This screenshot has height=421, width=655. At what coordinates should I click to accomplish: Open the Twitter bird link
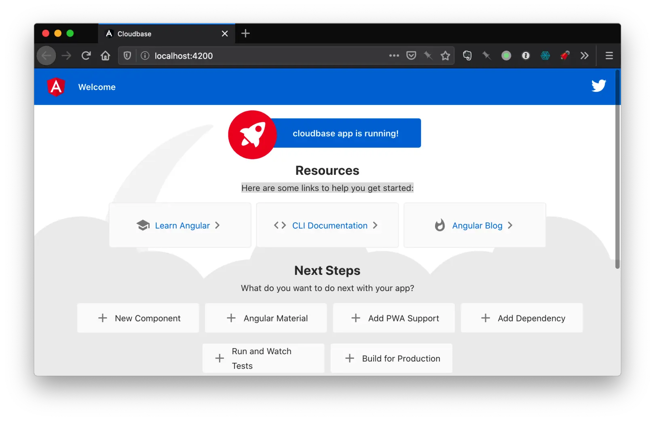click(598, 86)
